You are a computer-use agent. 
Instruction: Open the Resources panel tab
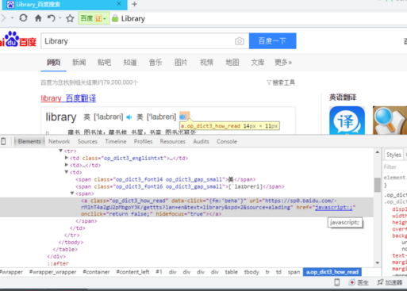pos(172,141)
